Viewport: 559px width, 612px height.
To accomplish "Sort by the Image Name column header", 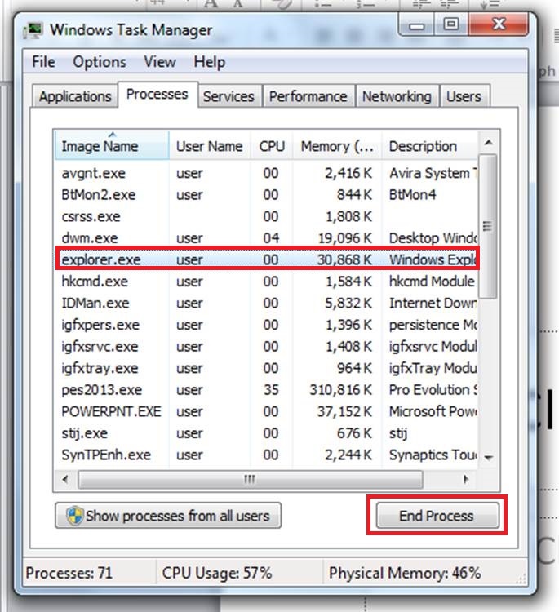I will point(112,145).
